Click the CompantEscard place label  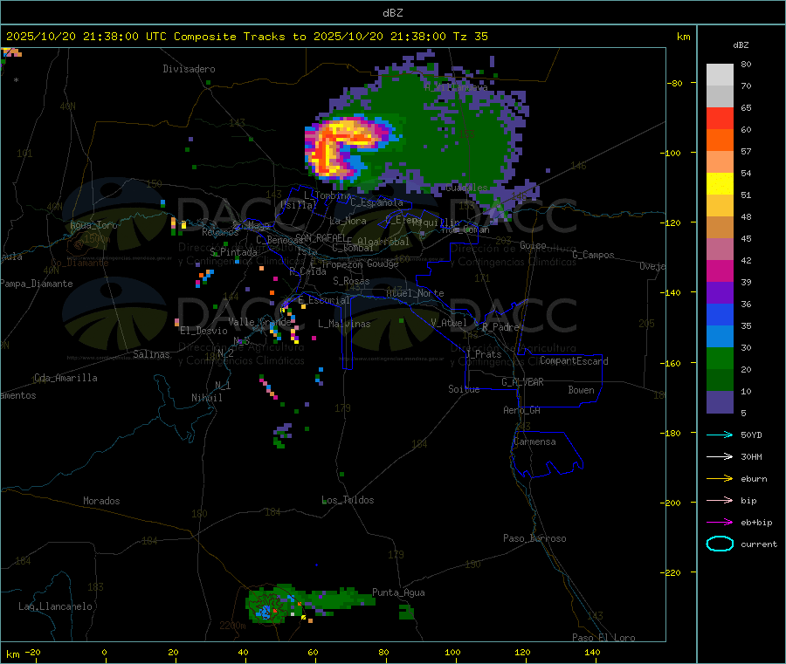pos(574,361)
